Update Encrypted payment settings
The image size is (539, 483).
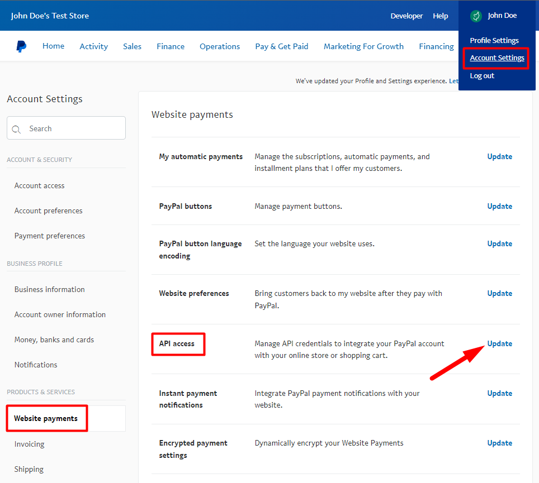point(499,443)
